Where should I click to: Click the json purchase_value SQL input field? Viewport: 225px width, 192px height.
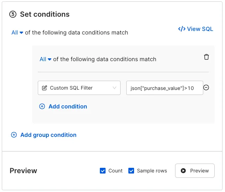165,88
